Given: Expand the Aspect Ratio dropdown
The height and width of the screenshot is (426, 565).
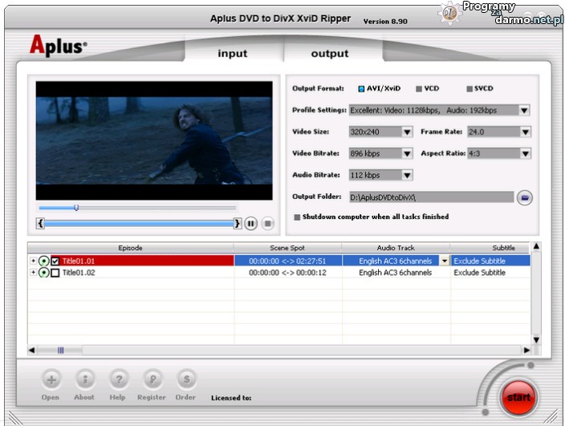Looking at the screenshot, I should [524, 154].
